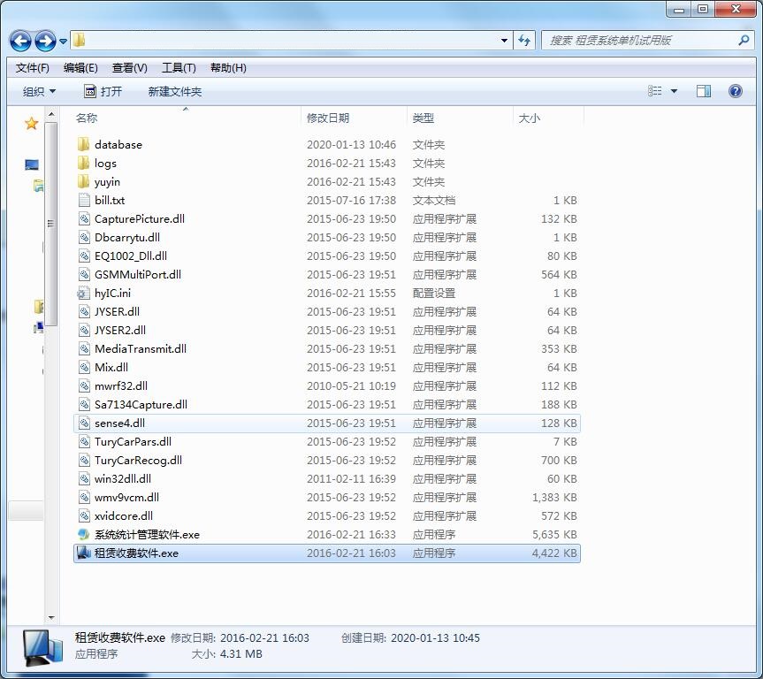763x679 pixels.
Task: Select the 系统统计管理软件.exe application icon
Action: click(x=84, y=535)
